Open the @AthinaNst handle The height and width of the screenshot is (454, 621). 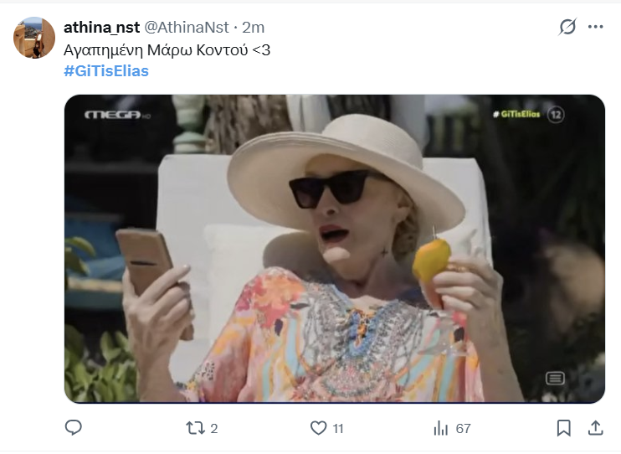point(187,28)
